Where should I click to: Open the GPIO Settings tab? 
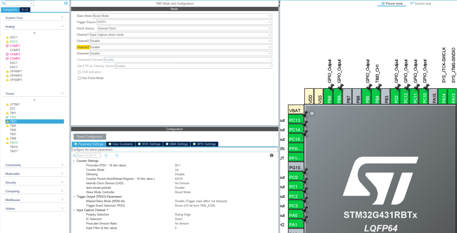[x=204, y=144]
